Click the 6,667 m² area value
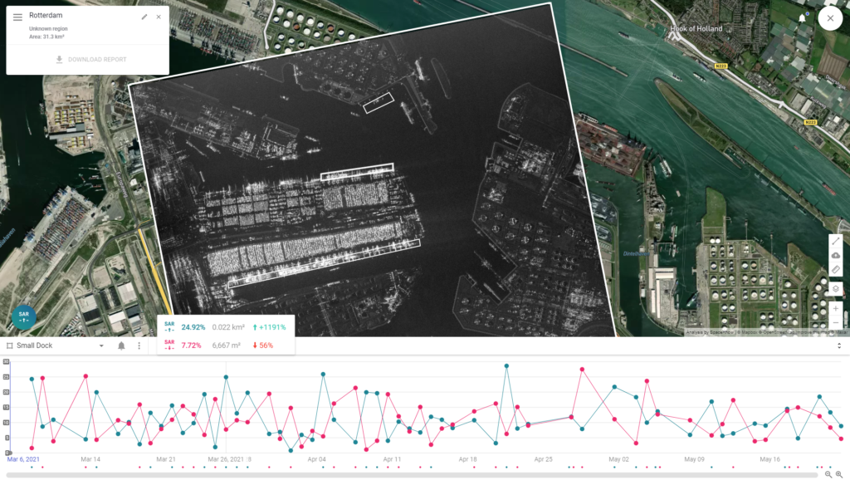Viewport: 850px width, 480px height. 226,345
